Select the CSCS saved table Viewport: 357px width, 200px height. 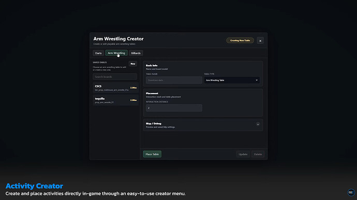115,88
